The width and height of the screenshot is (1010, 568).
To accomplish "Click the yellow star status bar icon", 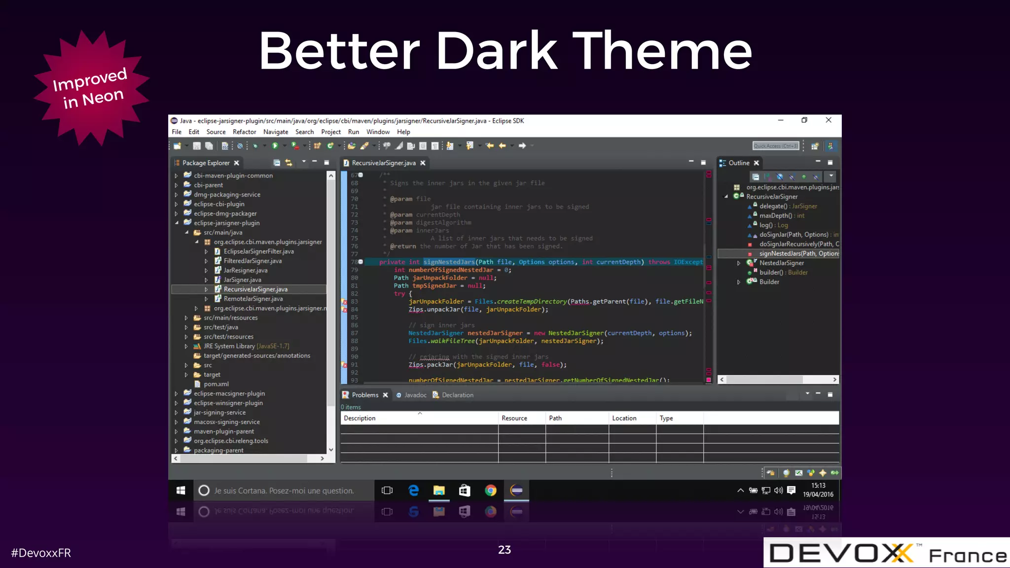I will 823,473.
